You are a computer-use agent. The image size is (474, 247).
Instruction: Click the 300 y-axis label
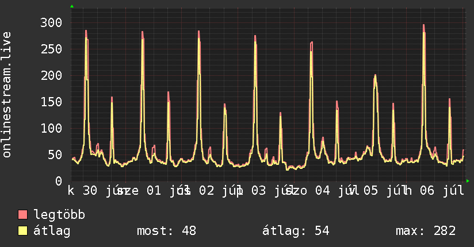pos(51,22)
